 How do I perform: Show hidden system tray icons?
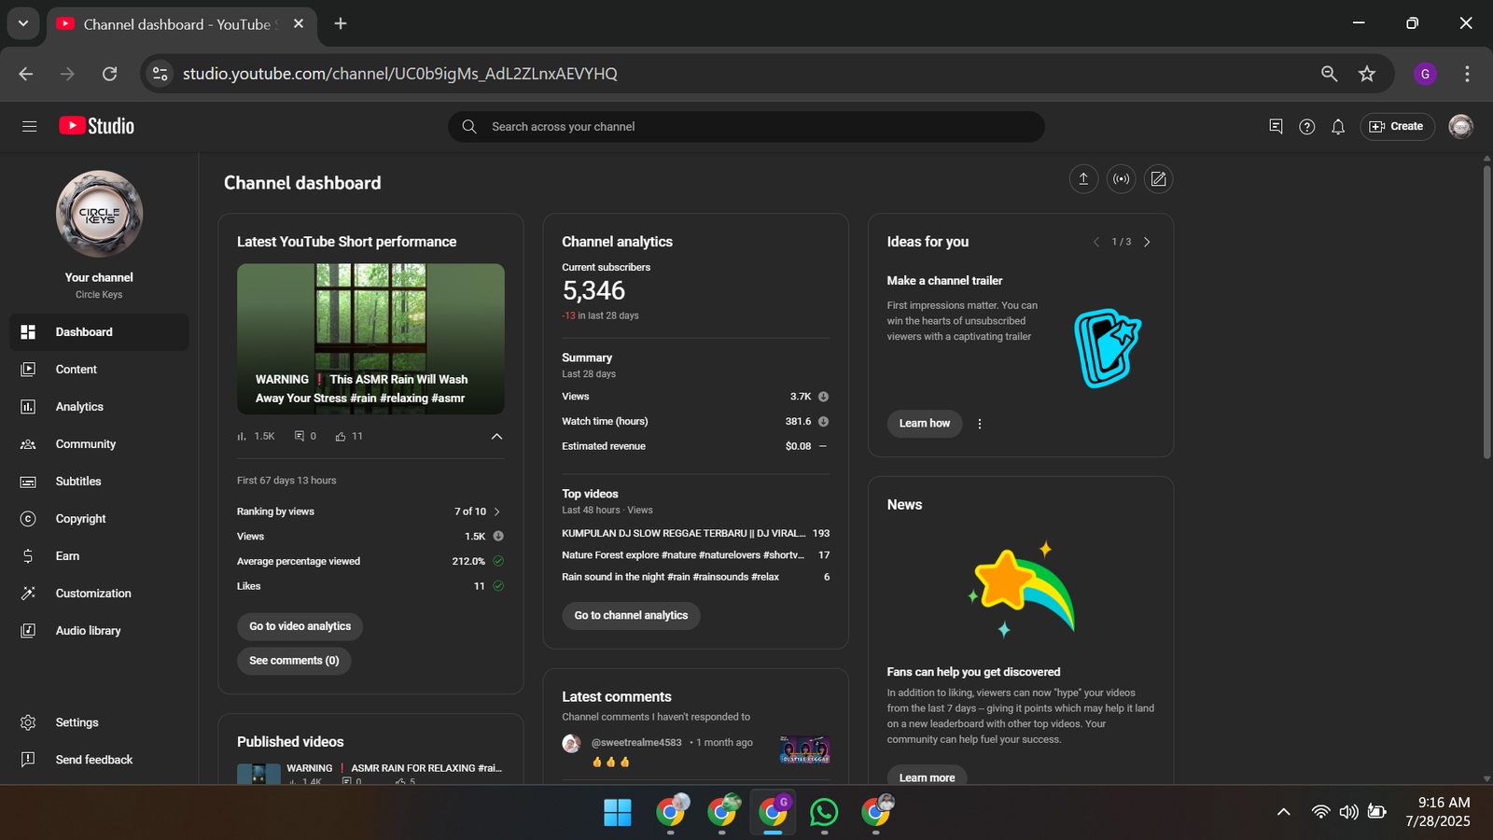click(x=1284, y=812)
